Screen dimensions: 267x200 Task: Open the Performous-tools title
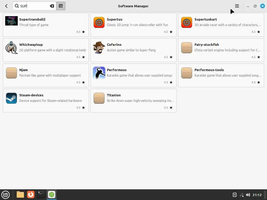[x=209, y=70]
